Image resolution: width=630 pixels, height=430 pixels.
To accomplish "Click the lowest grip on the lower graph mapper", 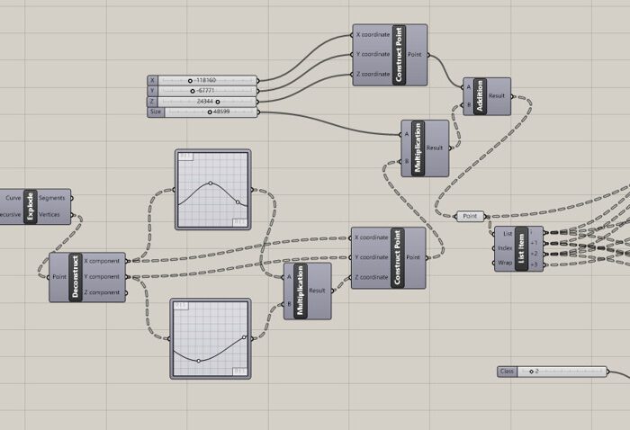I will 200,361.
